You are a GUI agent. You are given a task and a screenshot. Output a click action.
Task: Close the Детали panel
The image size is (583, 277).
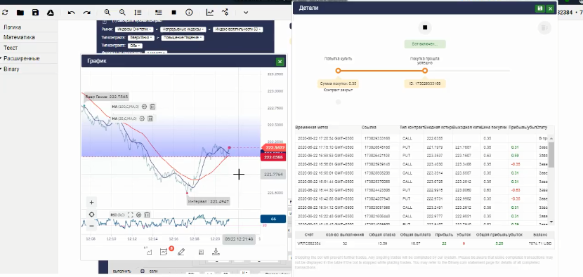coord(550,8)
